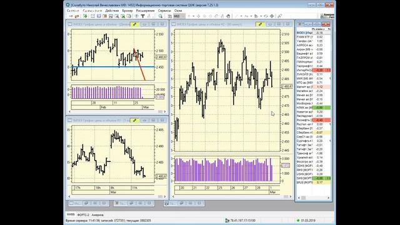The height and width of the screenshot is (225, 400).
Task: Click the chain link toolbar icon
Action: pos(216,16)
